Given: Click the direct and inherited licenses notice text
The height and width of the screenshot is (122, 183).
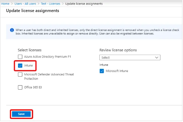Looking at the screenshot, I should point(97,32).
